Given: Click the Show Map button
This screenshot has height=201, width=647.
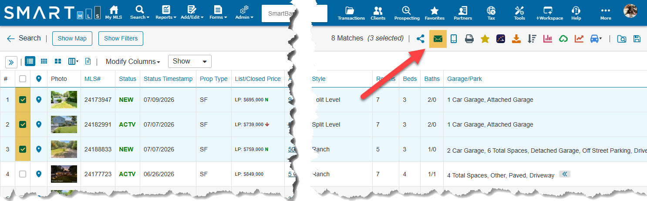Looking at the screenshot, I should point(72,38).
